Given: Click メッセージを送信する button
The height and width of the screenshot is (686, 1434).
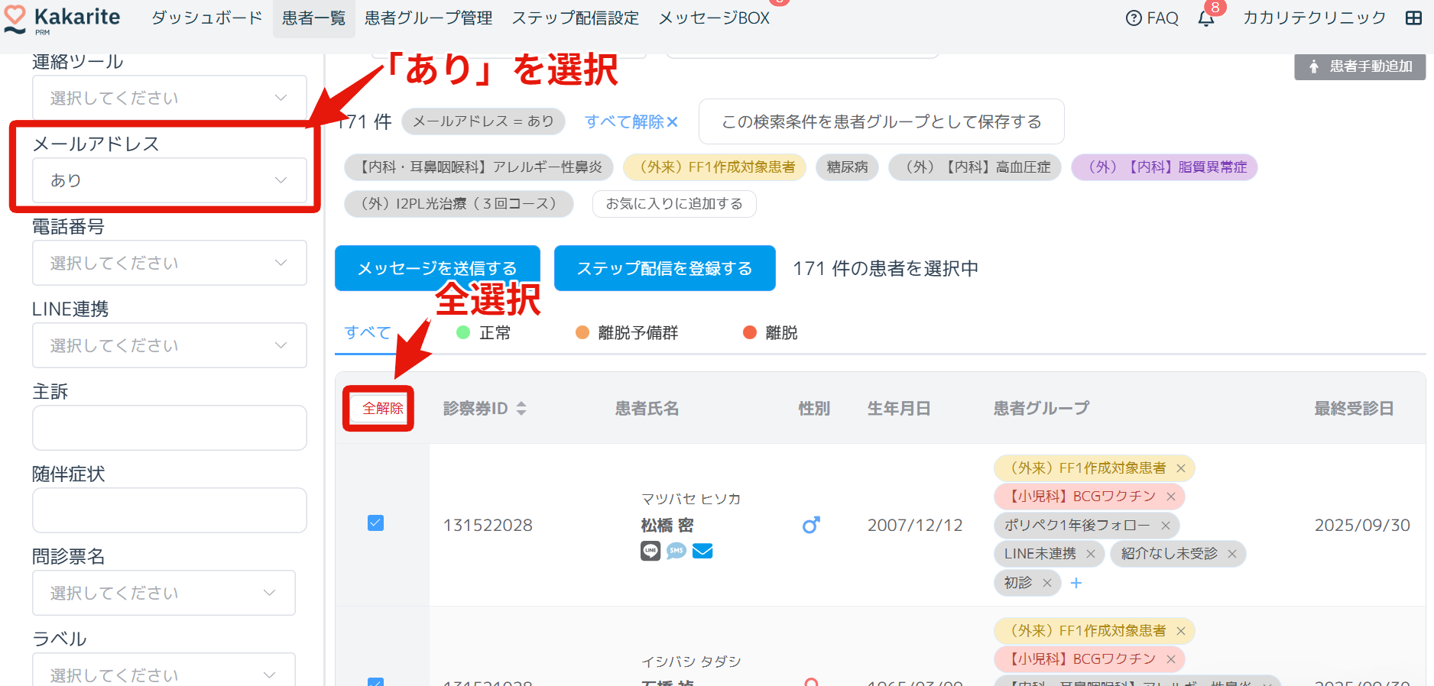Looking at the screenshot, I should (x=437, y=268).
